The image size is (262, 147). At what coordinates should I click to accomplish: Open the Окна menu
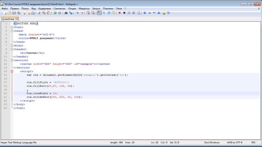(119, 9)
